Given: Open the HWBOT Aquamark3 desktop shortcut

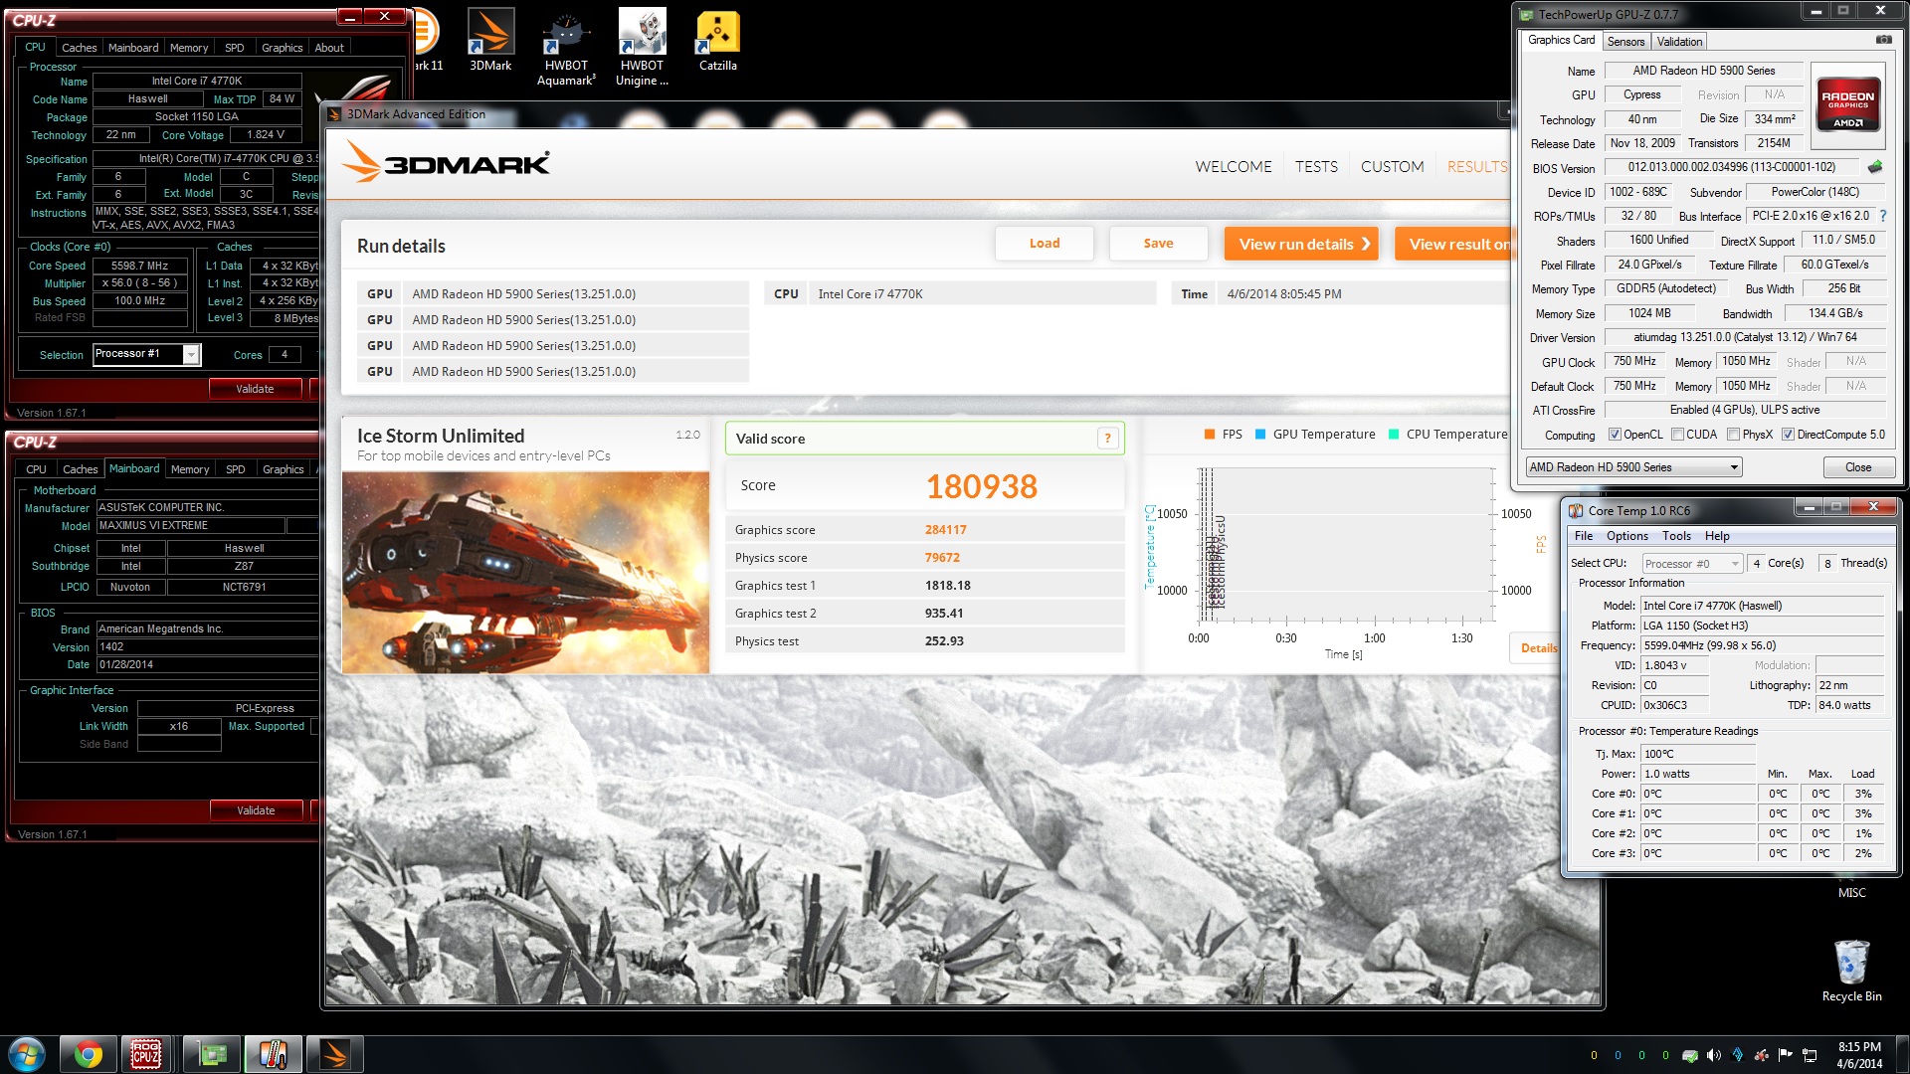Looking at the screenshot, I should [566, 47].
